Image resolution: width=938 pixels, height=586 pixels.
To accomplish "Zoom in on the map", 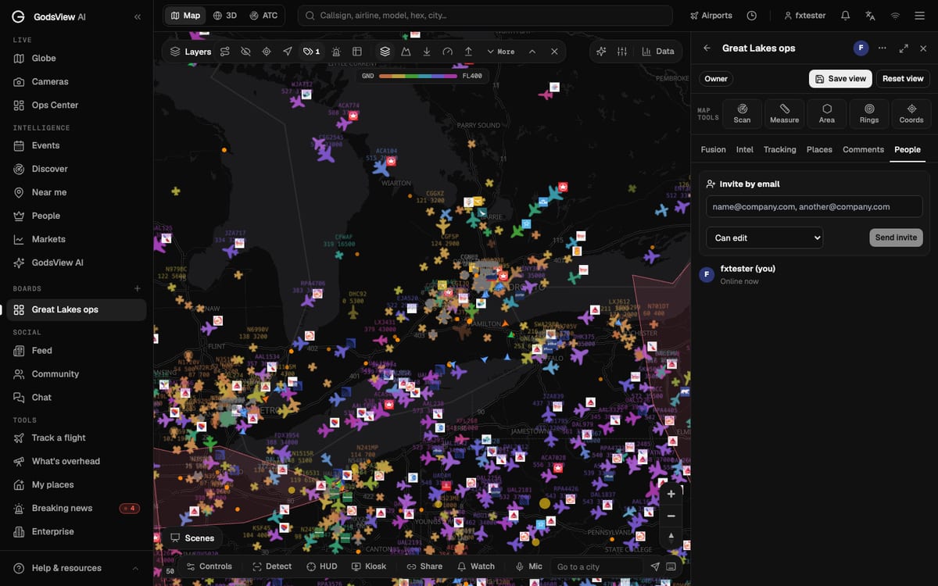I will (671, 494).
